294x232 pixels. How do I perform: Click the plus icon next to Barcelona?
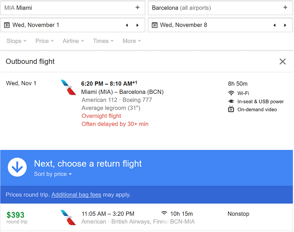click(285, 8)
